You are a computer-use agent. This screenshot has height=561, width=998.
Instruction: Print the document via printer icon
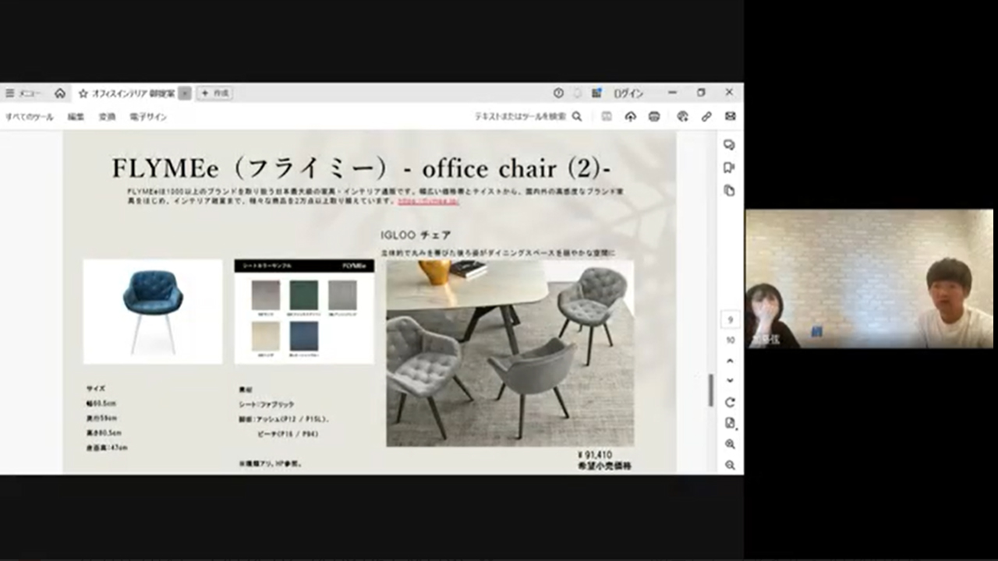(654, 116)
